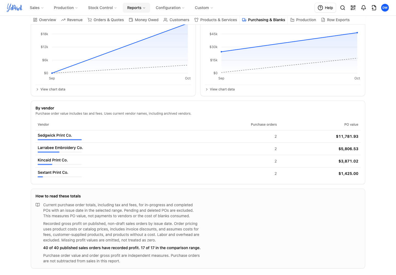Click the Sedgwick Print Co. value bar
Image resolution: width=396 pixels, height=275 pixels.
coord(60,140)
